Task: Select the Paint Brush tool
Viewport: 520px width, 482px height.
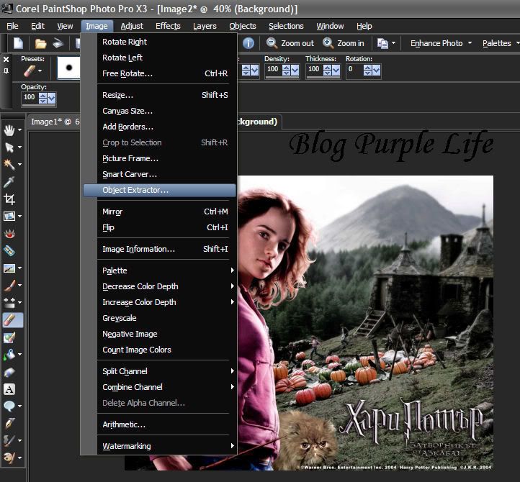Action: click(x=9, y=286)
